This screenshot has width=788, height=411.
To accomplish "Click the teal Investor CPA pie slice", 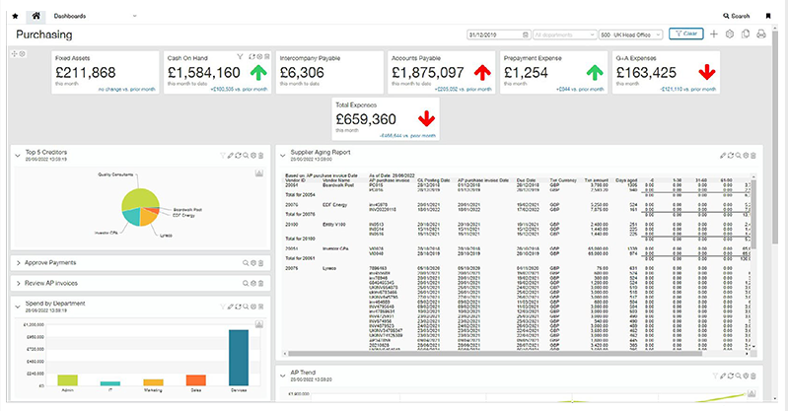I will click(x=132, y=217).
